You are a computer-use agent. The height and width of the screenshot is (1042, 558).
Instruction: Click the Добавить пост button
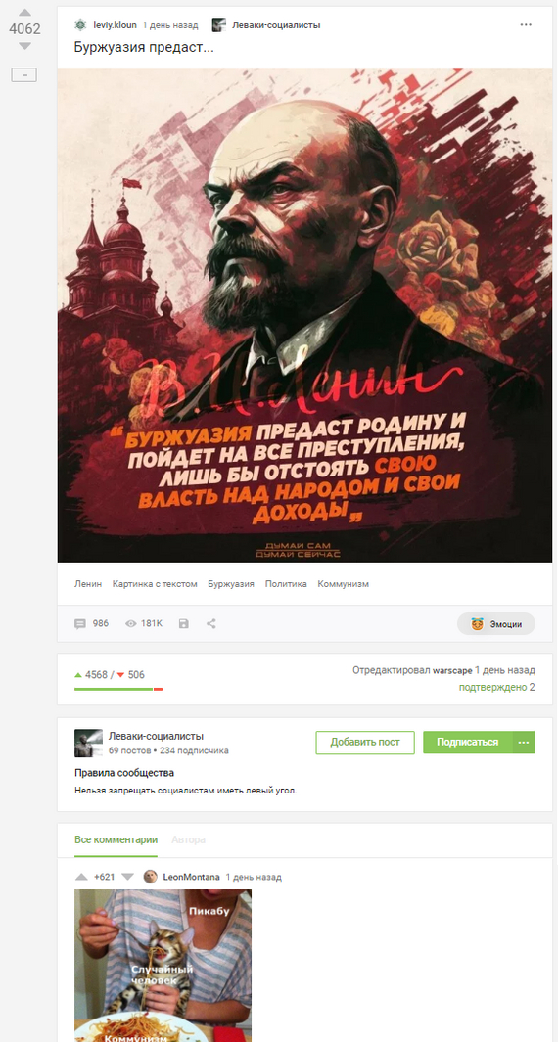(365, 743)
